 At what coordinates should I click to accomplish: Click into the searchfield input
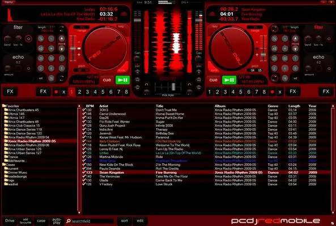[92, 221]
